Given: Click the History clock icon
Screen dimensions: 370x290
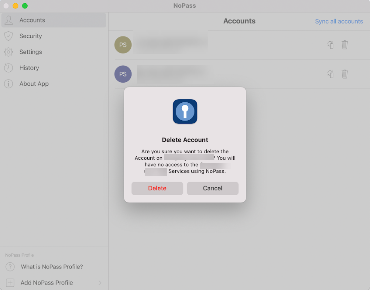Looking at the screenshot, I should point(8,68).
